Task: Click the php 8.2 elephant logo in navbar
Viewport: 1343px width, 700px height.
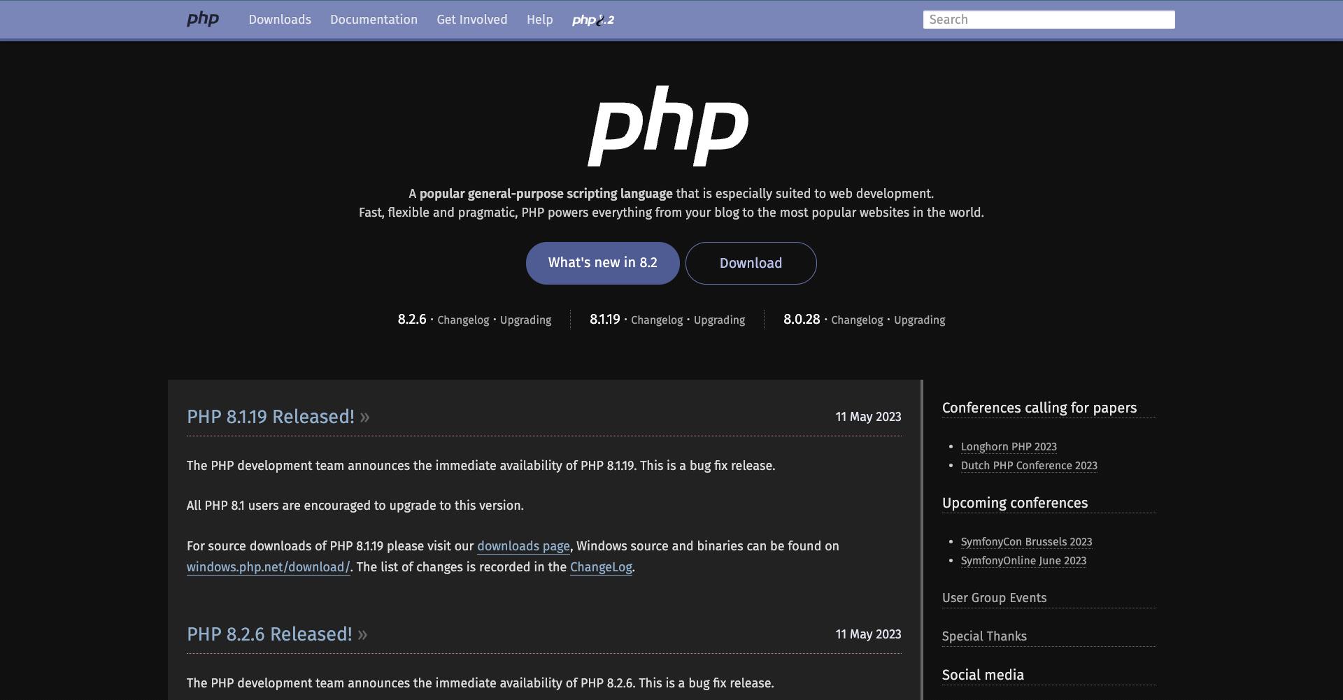Action: pos(593,20)
